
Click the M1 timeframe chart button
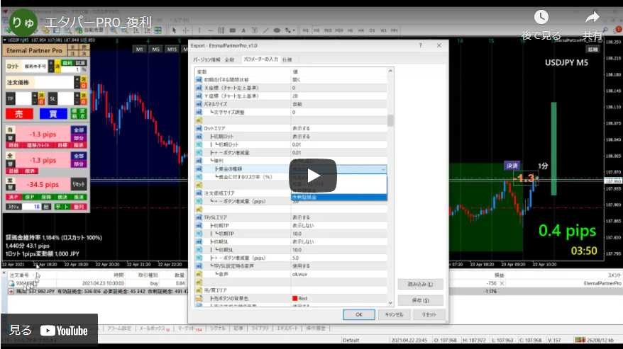[x=140, y=49]
